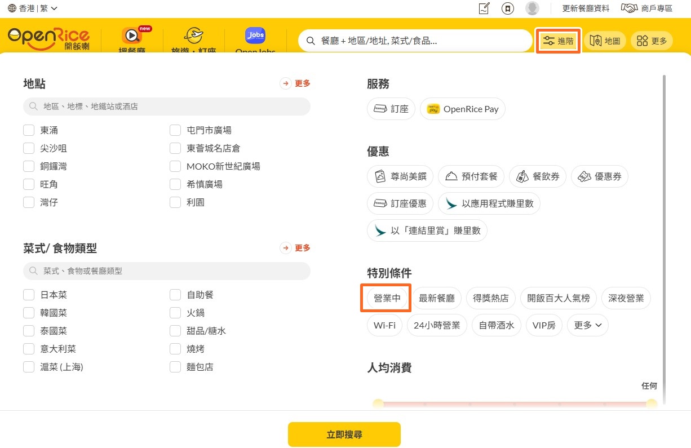Toggle the 進階 advanced filter tab
This screenshot has width=691, height=448.
(x=558, y=41)
